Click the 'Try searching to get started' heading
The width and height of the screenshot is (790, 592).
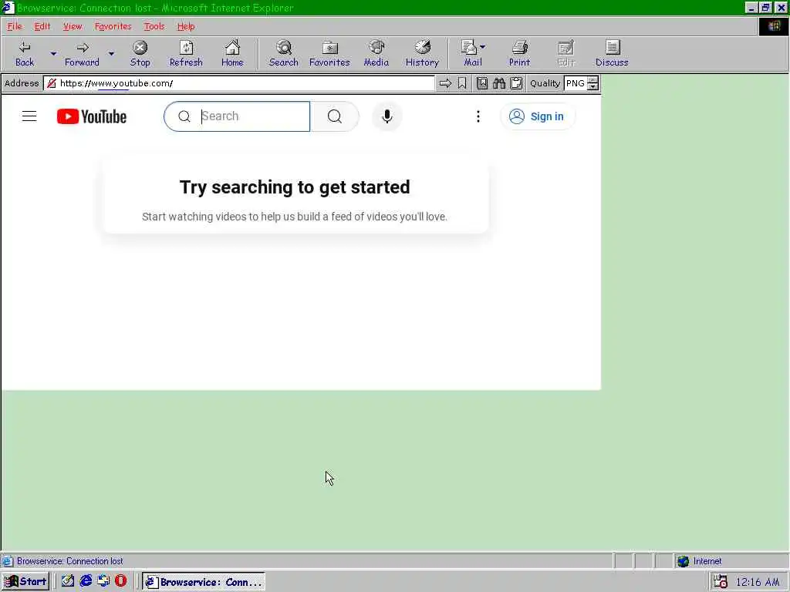point(295,187)
